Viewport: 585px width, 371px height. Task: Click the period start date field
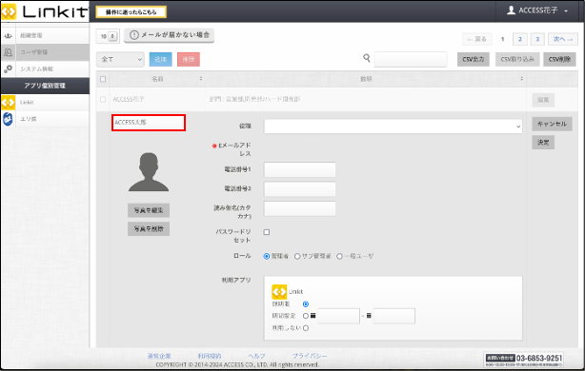click(x=339, y=316)
